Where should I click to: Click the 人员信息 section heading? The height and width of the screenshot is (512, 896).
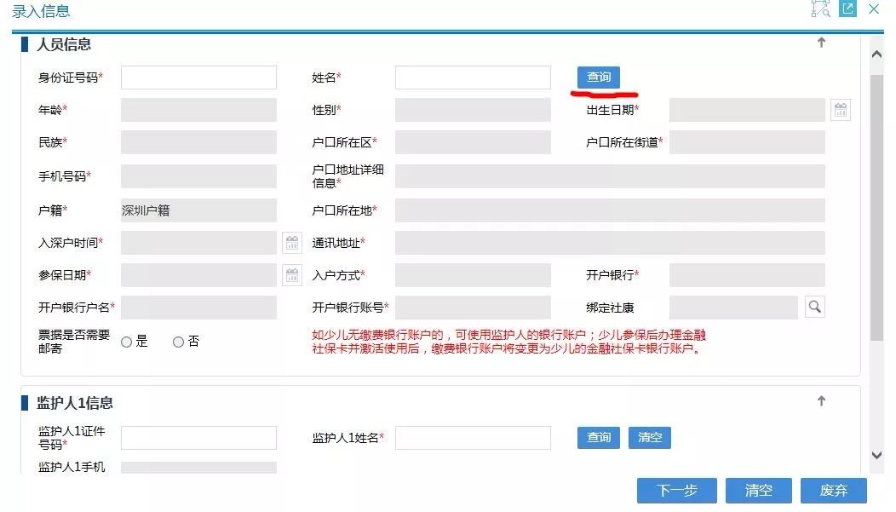pos(64,44)
